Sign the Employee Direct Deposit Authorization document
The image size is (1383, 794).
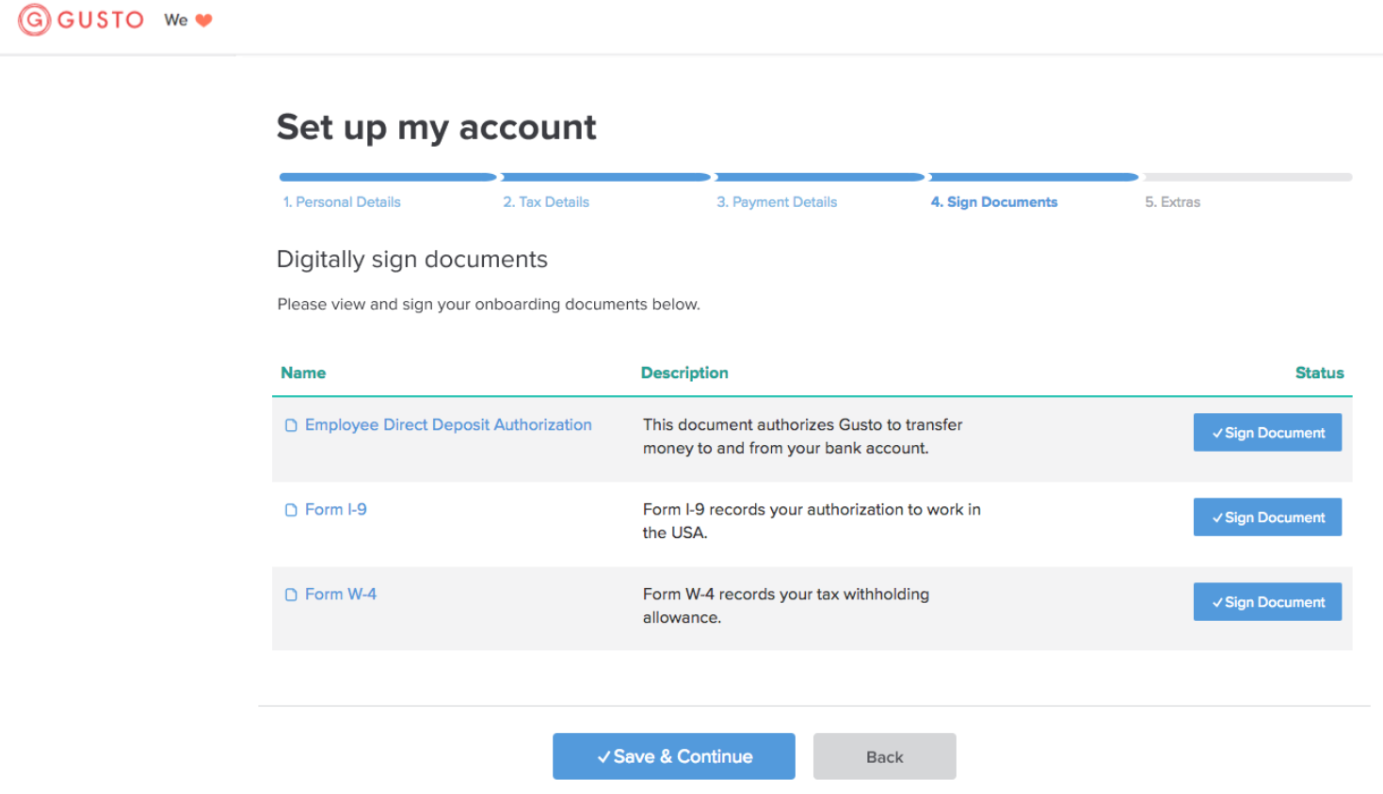tap(1267, 432)
